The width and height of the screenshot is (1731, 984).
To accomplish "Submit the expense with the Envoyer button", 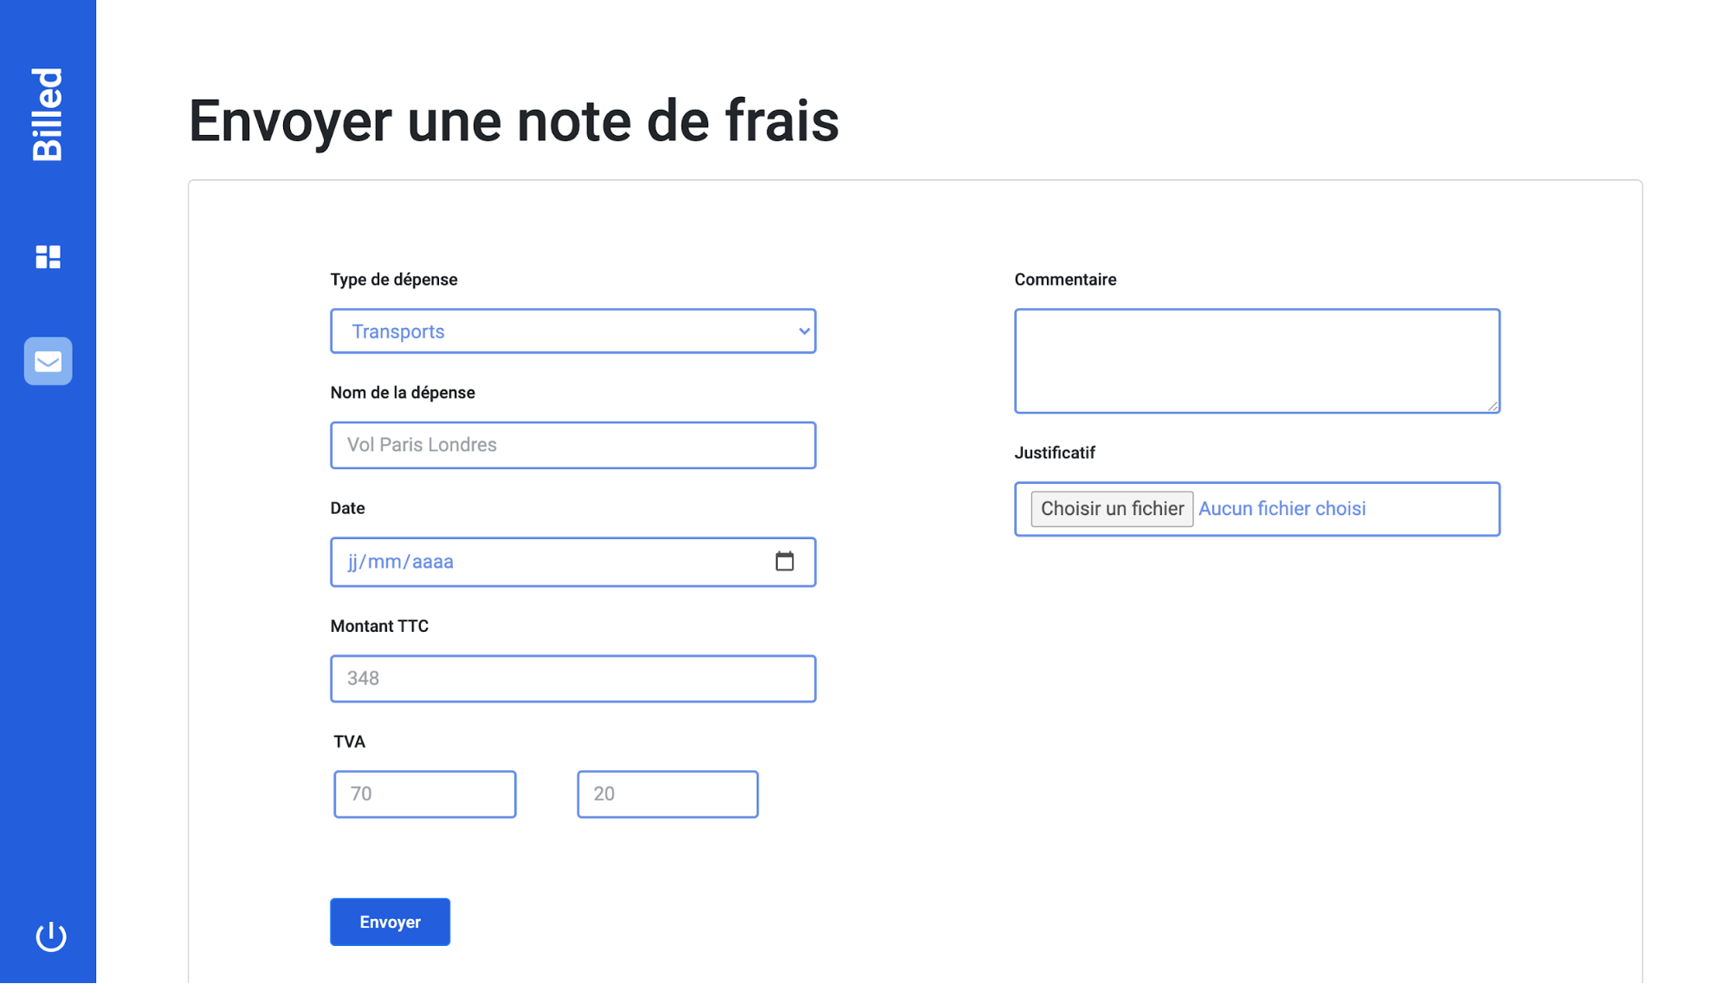I will [390, 922].
